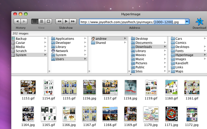Select the HyperImage folder
Screen dimensions: 207x129
point(184,55)
